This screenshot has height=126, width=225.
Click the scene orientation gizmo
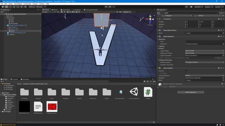pyautogui.click(x=150, y=19)
